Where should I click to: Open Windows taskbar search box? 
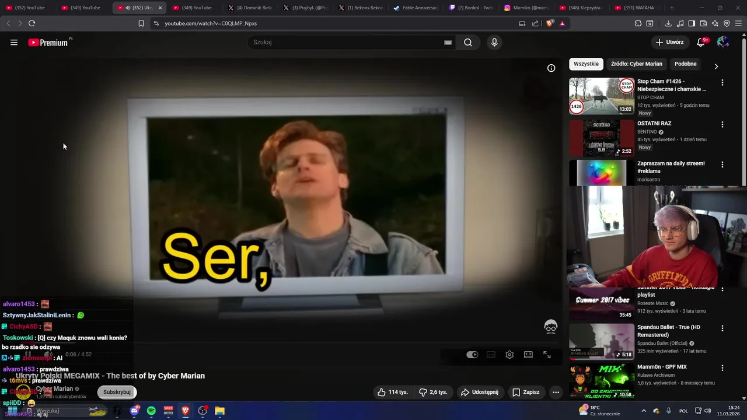pyautogui.click(x=64, y=411)
